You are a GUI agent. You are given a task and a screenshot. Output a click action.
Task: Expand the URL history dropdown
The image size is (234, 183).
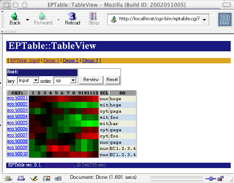pyautogui.click(x=205, y=19)
